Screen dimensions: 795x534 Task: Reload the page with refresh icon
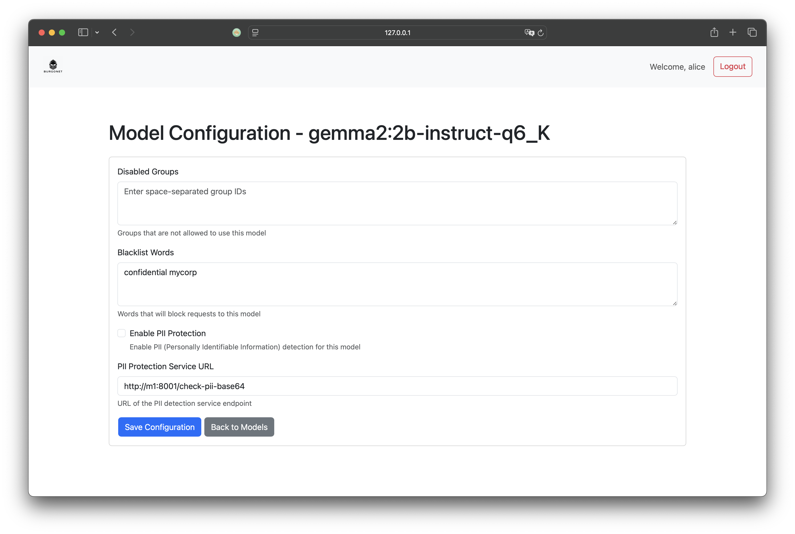(540, 33)
